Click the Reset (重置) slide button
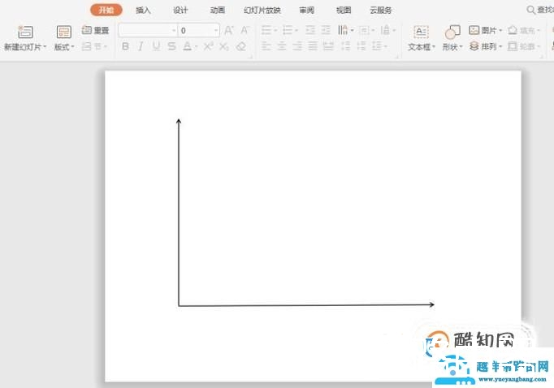The width and height of the screenshot is (554, 388). (x=95, y=30)
